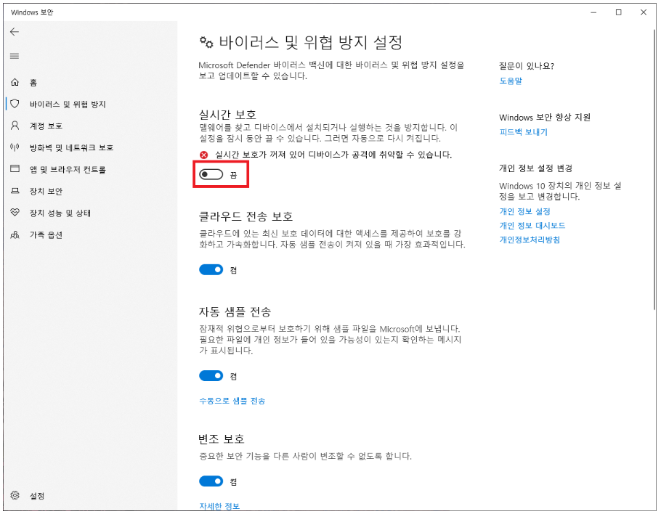Viewport: 661px width, 514px height.
Task: Click the app and browser control window icon
Action: click(15, 169)
